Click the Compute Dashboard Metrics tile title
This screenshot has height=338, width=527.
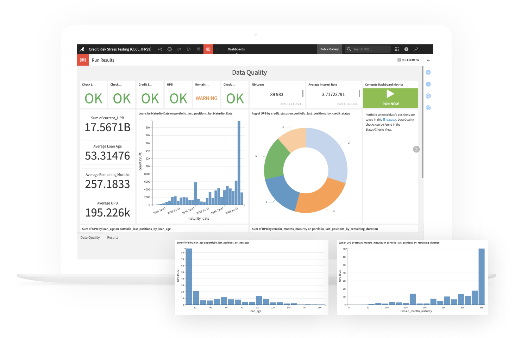pos(384,84)
